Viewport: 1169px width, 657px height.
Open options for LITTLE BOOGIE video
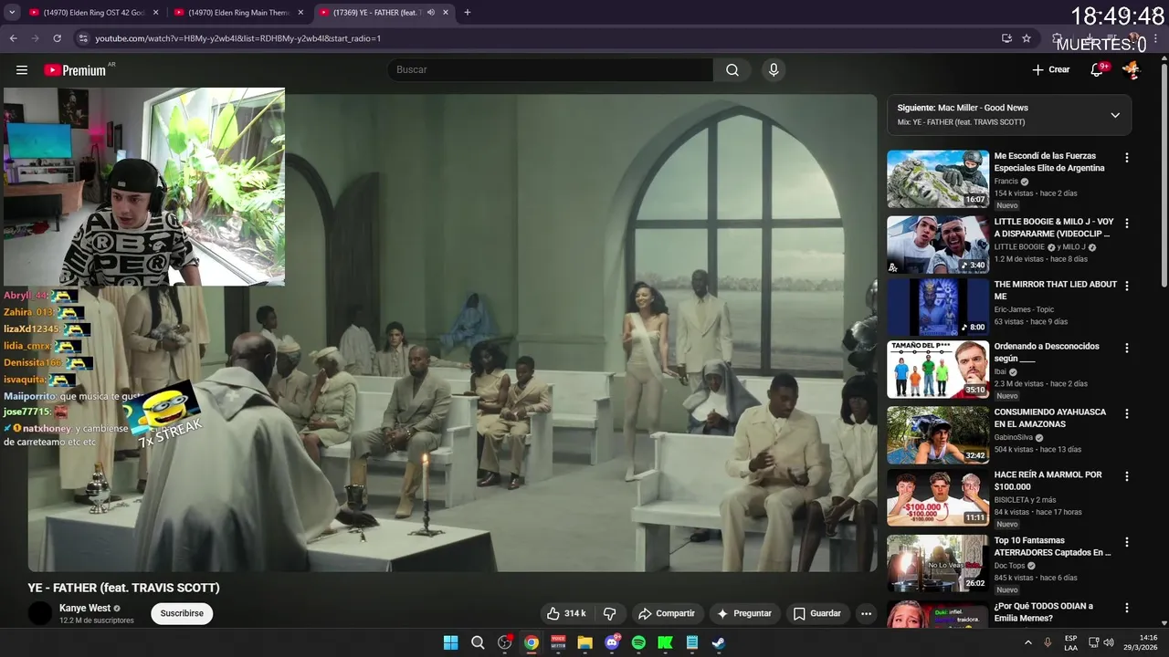pos(1126,224)
